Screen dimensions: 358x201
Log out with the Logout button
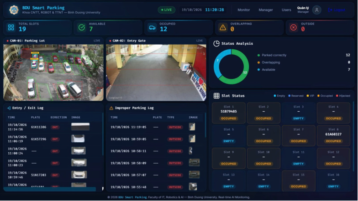pos(336,10)
